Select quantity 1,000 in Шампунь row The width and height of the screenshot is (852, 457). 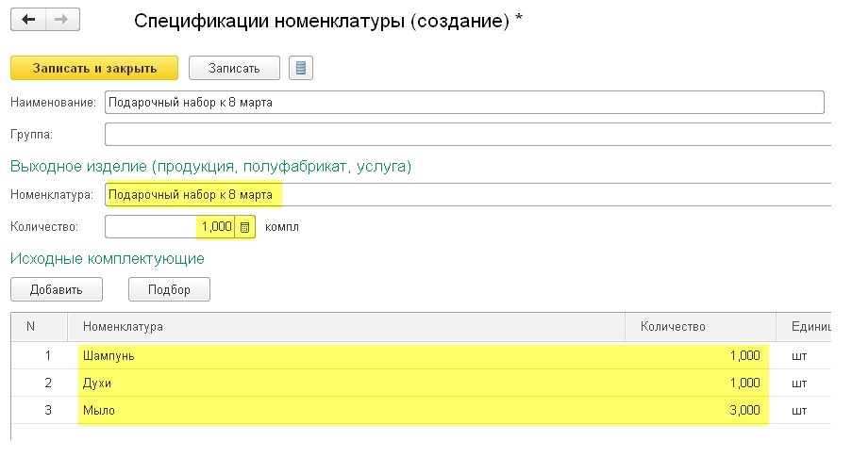coord(700,355)
